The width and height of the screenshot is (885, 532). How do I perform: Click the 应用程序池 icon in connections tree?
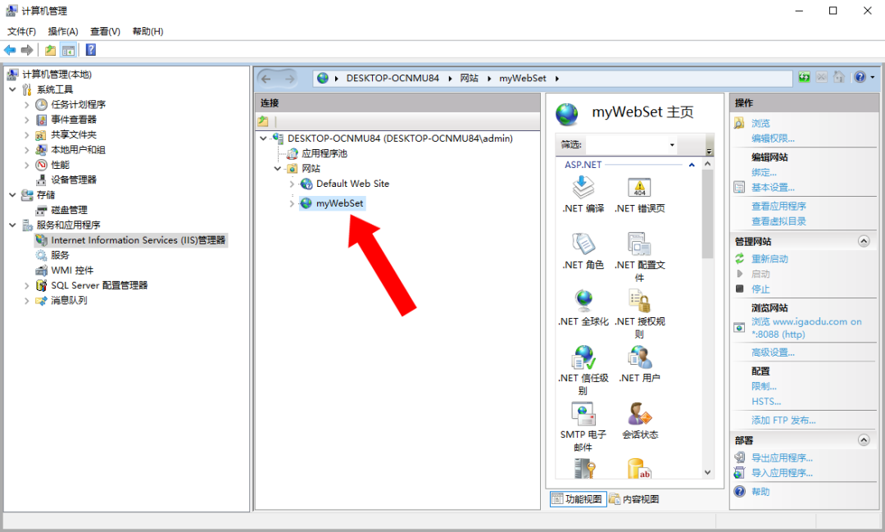tap(292, 153)
